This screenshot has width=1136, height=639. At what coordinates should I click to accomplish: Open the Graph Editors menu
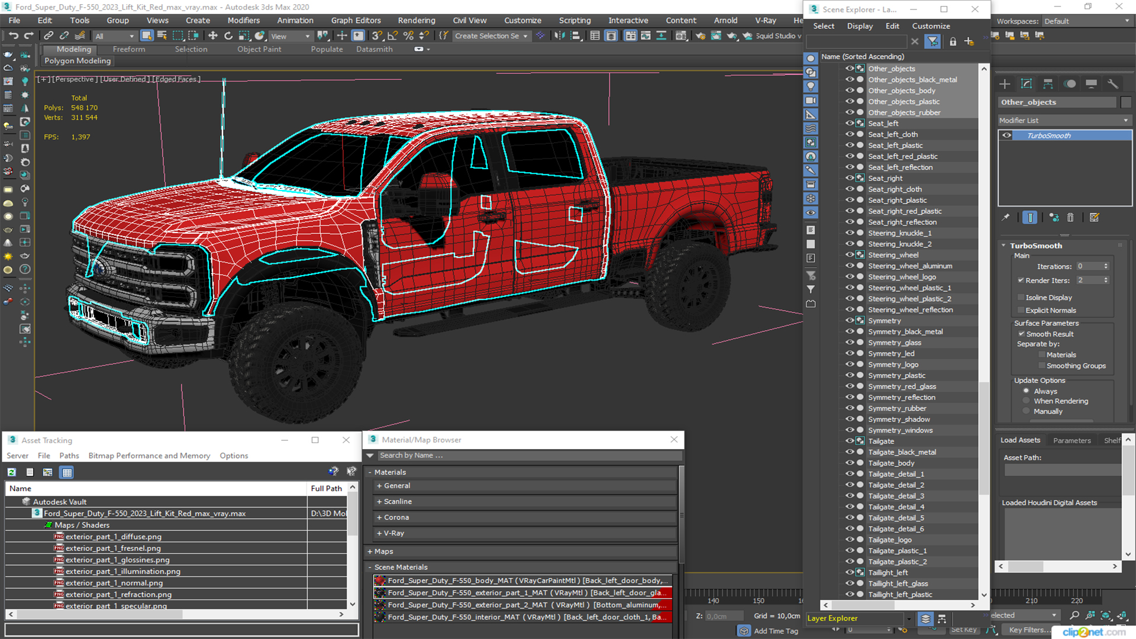point(356,20)
